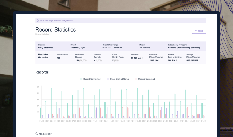The image size is (233, 137).
Task: Click the 23.01 did-not-come bar
Action: click(x=161, y=113)
